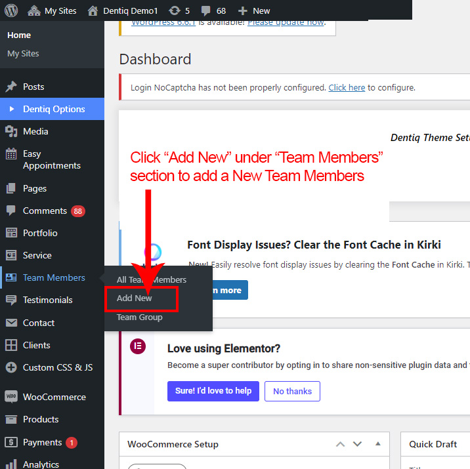Click the Testimonials sidebar icon
Image resolution: width=470 pixels, height=469 pixels.
point(11,300)
